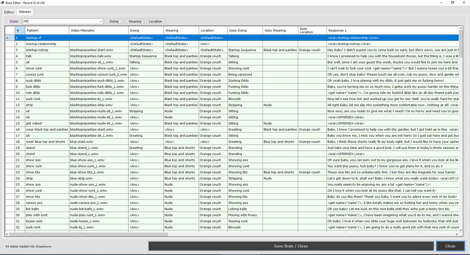Click 'wear blue top and shorts' pattern

pyautogui.click(x=47, y=142)
